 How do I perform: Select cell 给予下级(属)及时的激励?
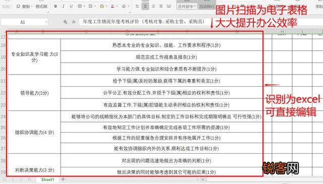161,81
